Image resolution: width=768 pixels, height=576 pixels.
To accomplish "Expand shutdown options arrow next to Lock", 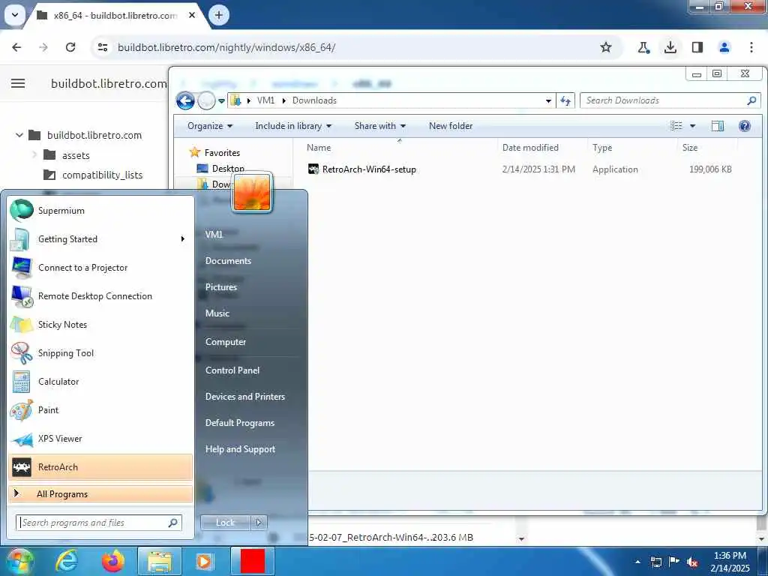I will point(259,523).
